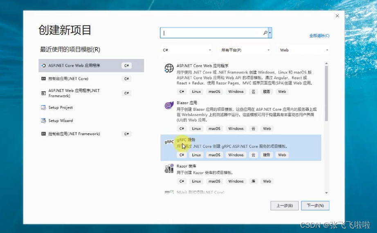
Task: Click icon beside recent ASP.NET Core Web 应用程序
Action: click(x=43, y=65)
